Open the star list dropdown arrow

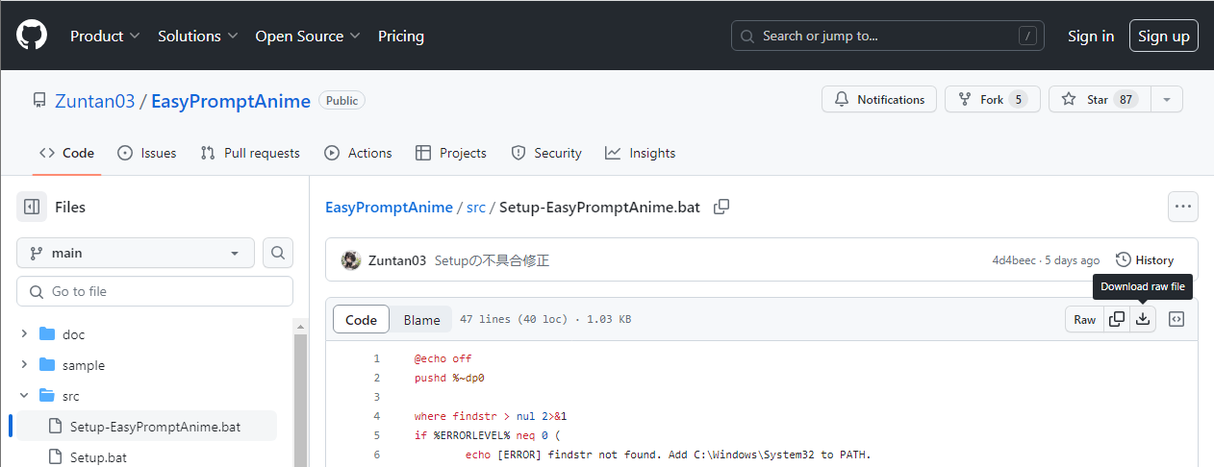tap(1167, 99)
